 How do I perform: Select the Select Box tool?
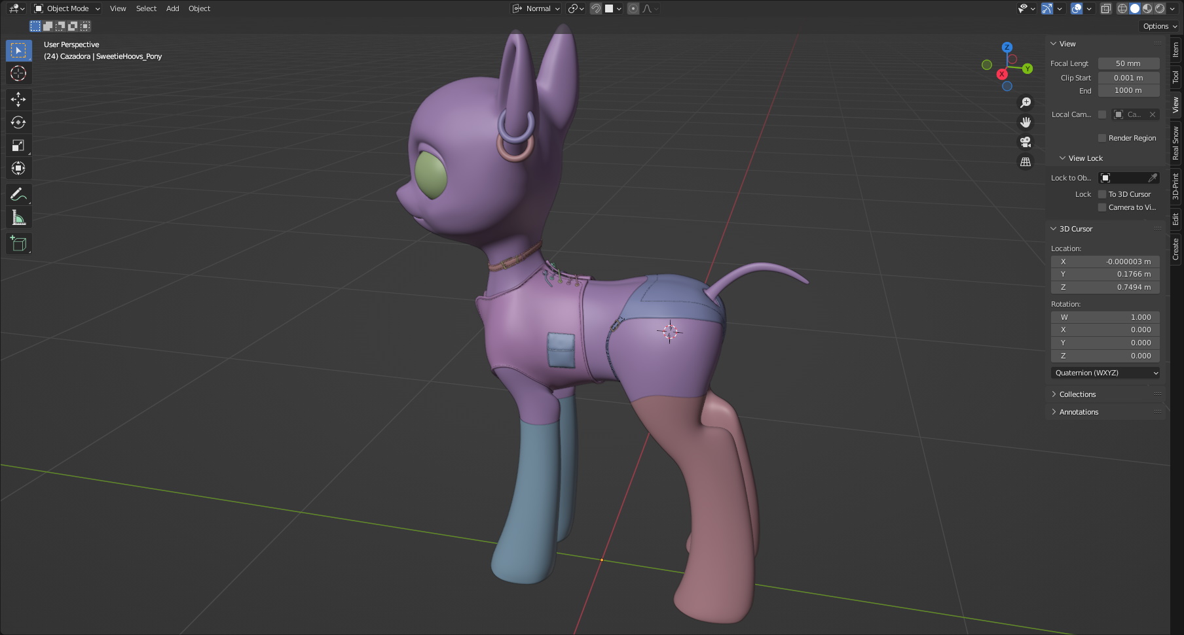[18, 50]
